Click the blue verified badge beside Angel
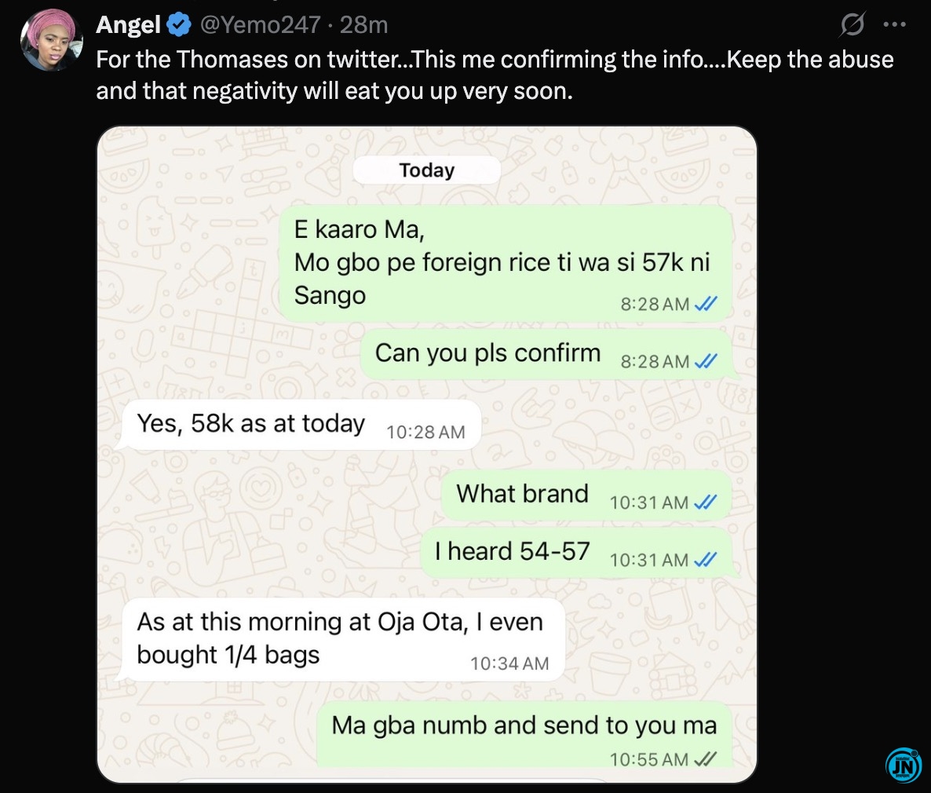 pyautogui.click(x=178, y=25)
